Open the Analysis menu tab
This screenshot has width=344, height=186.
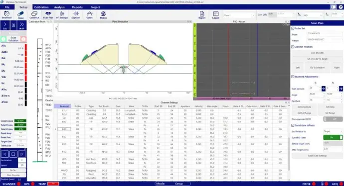pos(59,7)
